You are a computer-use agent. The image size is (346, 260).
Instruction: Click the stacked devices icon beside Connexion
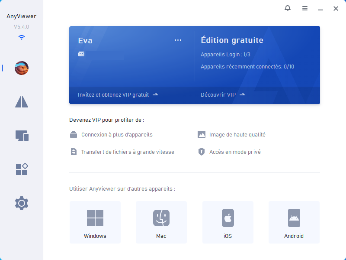(74, 134)
